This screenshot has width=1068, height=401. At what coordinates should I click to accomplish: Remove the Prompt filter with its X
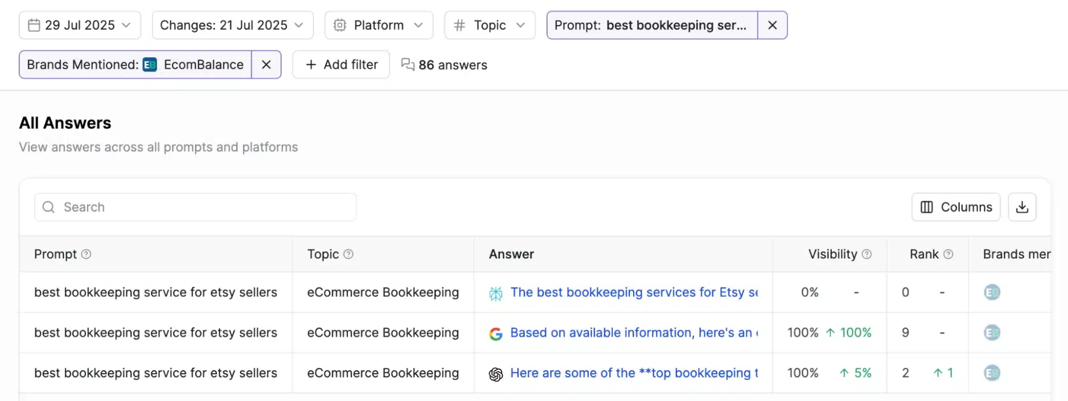(x=773, y=25)
